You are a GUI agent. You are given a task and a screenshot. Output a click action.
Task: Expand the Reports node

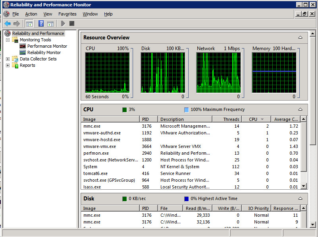[8, 65]
